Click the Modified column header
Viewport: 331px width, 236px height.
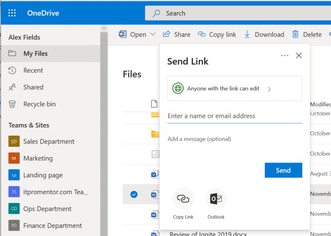321,104
